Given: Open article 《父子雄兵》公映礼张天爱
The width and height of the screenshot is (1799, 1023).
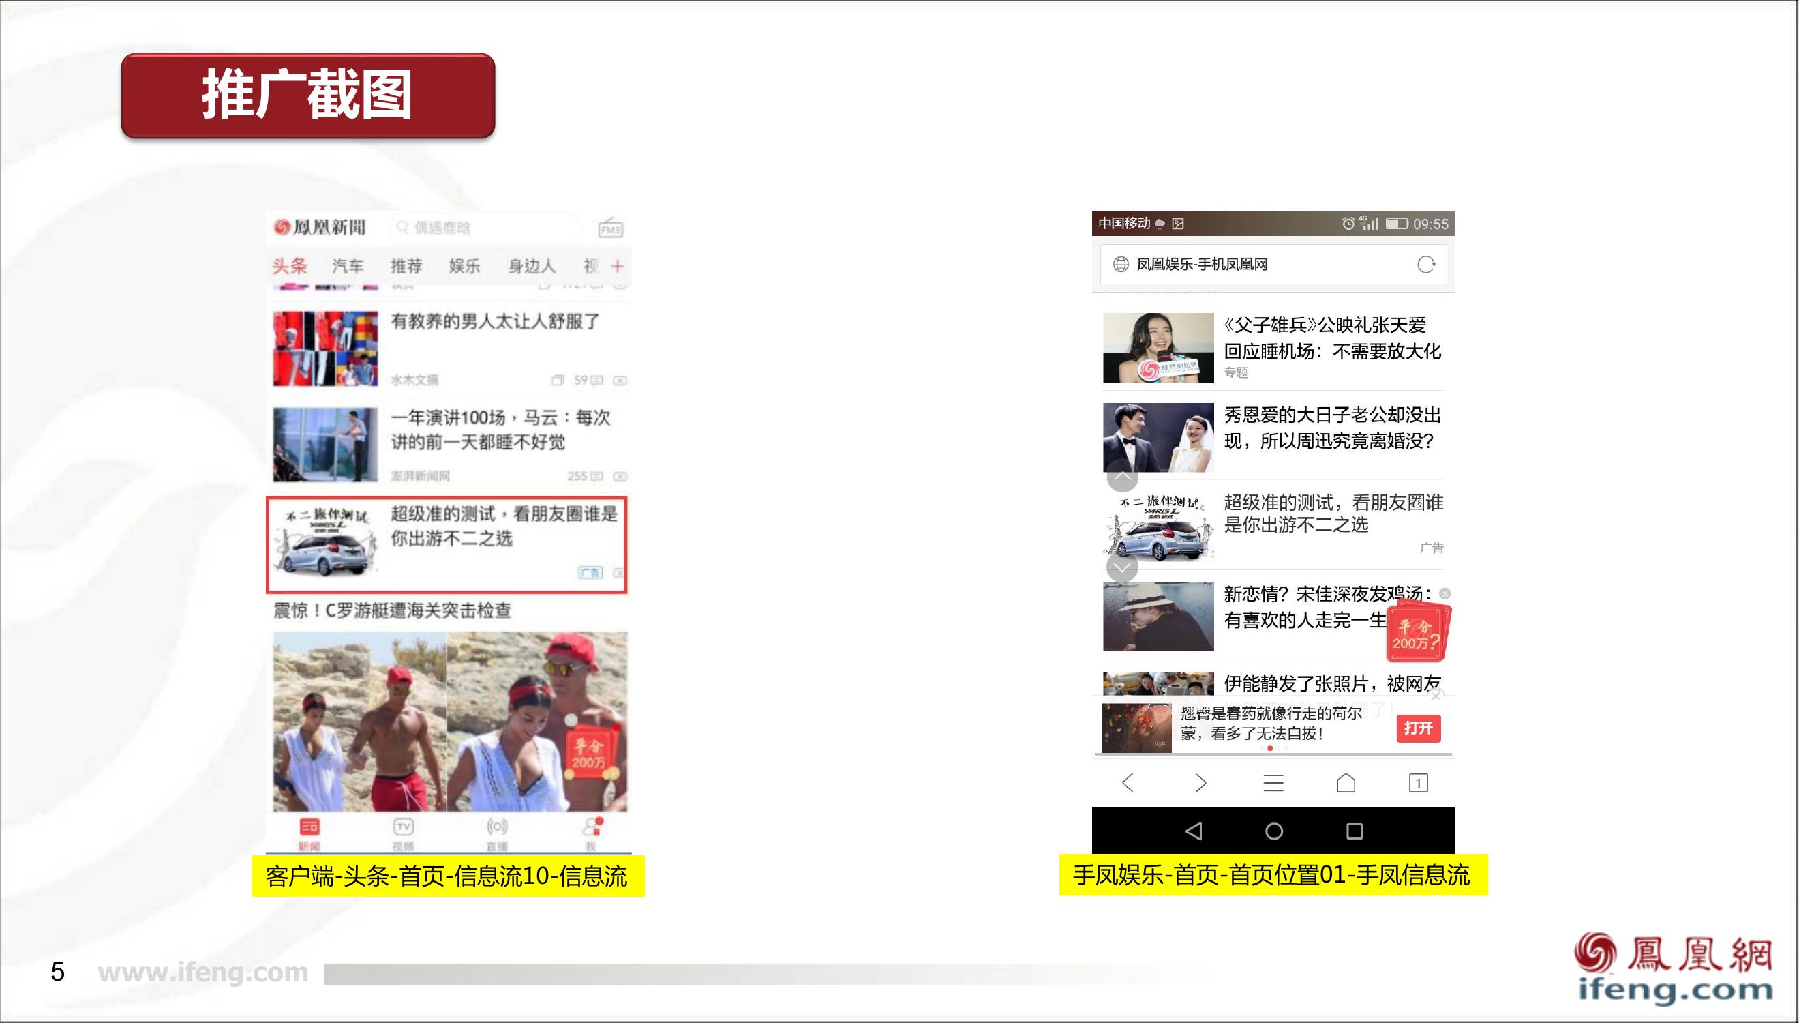Looking at the screenshot, I should point(1332,339).
